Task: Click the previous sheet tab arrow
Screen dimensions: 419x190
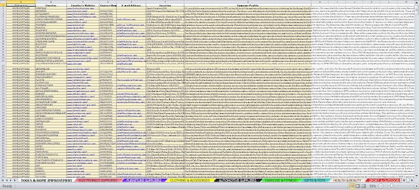Action: click(7, 180)
